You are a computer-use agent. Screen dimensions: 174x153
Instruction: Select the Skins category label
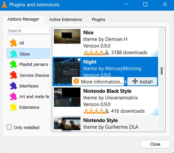pos(25,54)
